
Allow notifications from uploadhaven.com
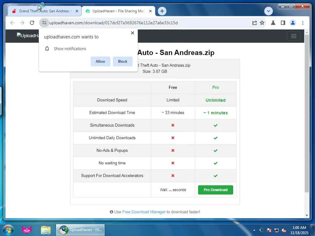pos(101,61)
